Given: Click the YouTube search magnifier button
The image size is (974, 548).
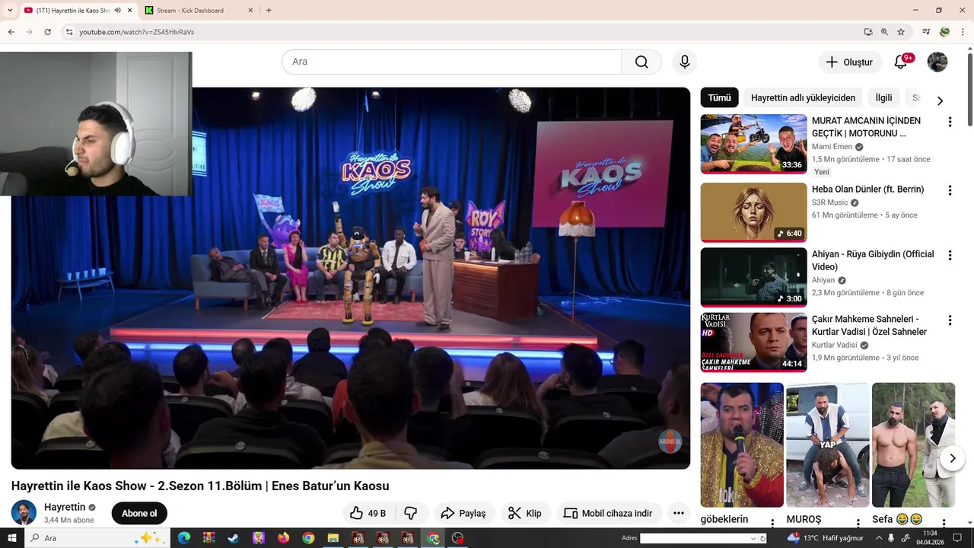Looking at the screenshot, I should 641,62.
